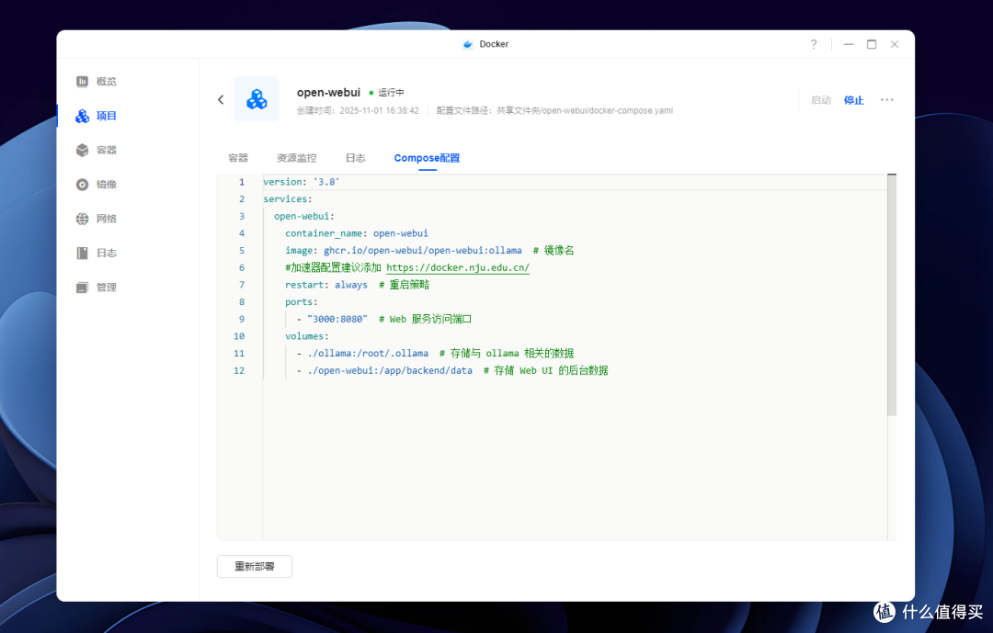The image size is (993, 633).
Task: Click the "3000:8080" port mapping text
Action: (337, 319)
